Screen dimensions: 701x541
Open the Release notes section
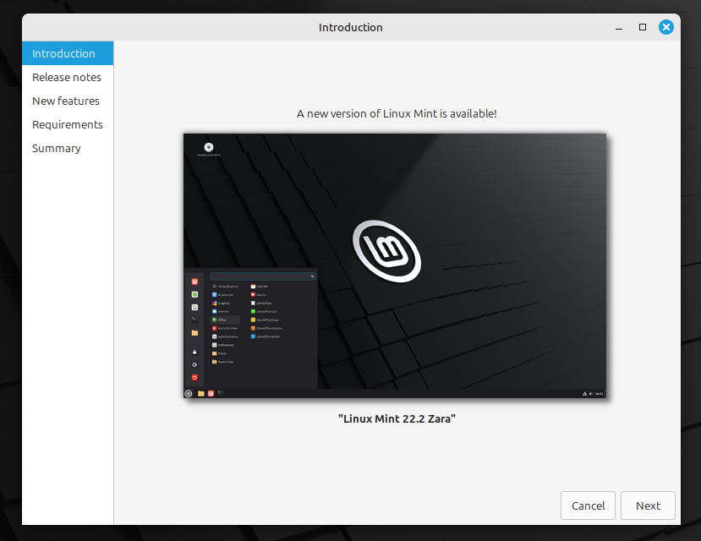point(67,77)
